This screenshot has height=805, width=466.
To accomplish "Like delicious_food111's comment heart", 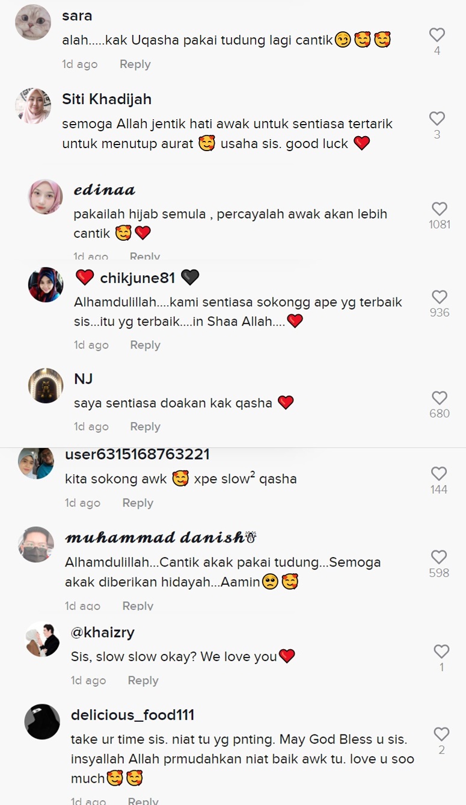I will tap(441, 734).
